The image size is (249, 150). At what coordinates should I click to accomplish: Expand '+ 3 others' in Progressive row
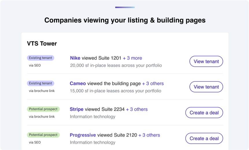pos(149,135)
